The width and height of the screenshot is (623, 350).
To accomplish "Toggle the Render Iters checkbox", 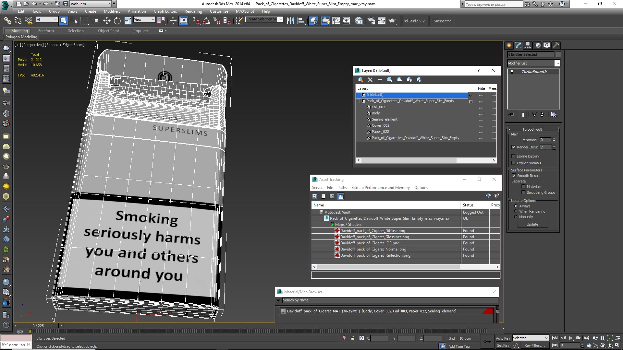I will click(x=513, y=147).
